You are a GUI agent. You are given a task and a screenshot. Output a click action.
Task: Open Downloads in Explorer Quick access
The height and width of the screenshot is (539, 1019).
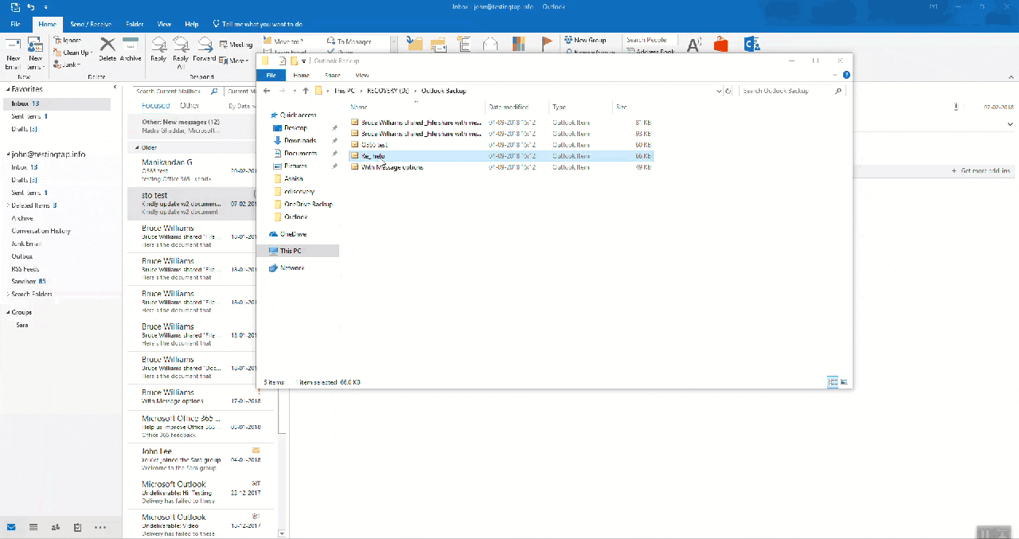[x=299, y=140]
